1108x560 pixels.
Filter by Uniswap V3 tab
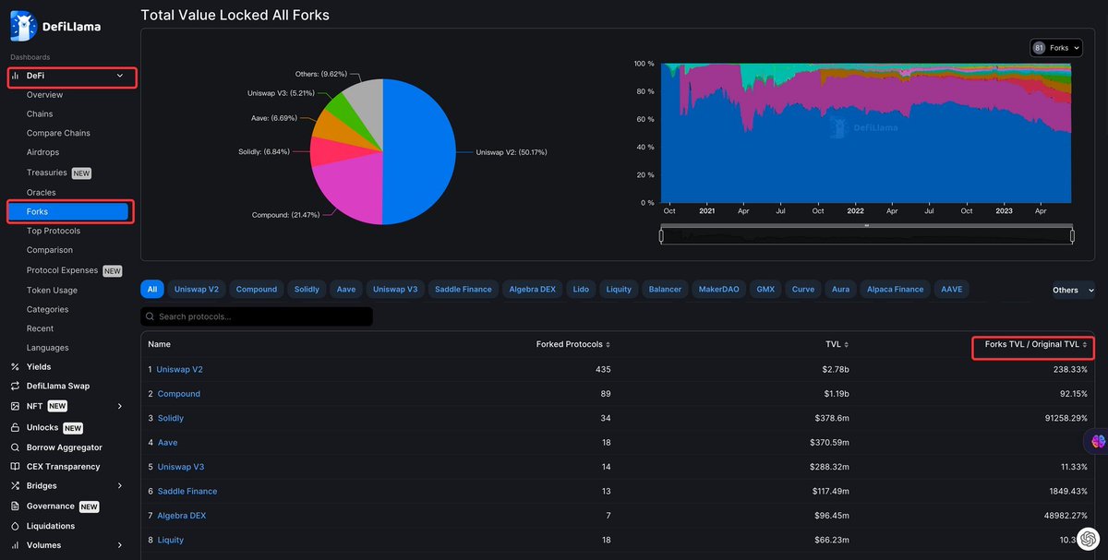point(395,289)
